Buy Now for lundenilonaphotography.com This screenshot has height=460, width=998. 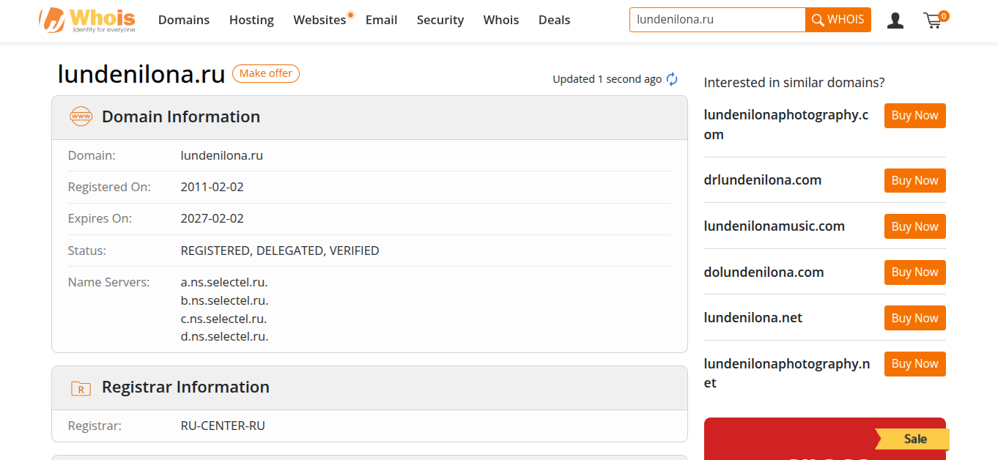[x=914, y=116]
